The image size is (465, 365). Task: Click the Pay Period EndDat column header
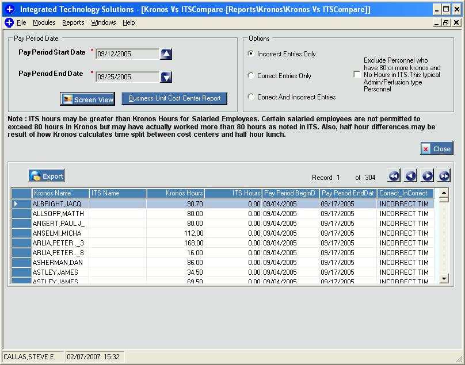click(348, 193)
